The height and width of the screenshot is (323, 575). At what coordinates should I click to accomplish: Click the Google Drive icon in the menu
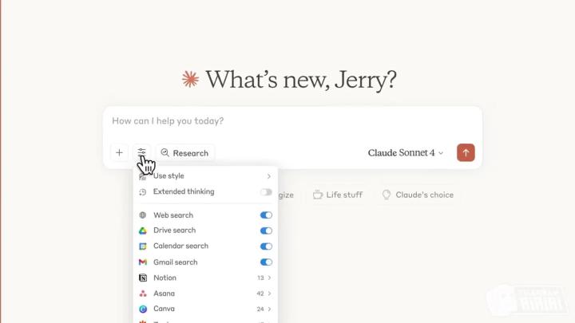click(143, 230)
